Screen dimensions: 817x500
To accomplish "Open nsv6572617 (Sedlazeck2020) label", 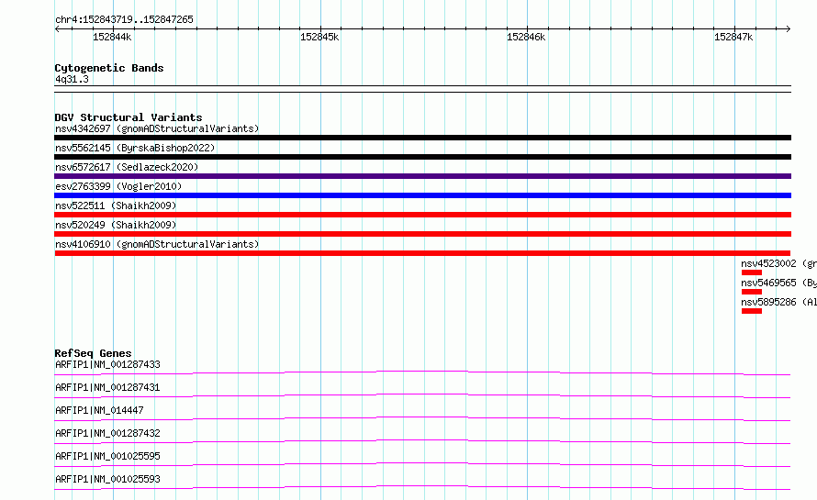I will (127, 167).
